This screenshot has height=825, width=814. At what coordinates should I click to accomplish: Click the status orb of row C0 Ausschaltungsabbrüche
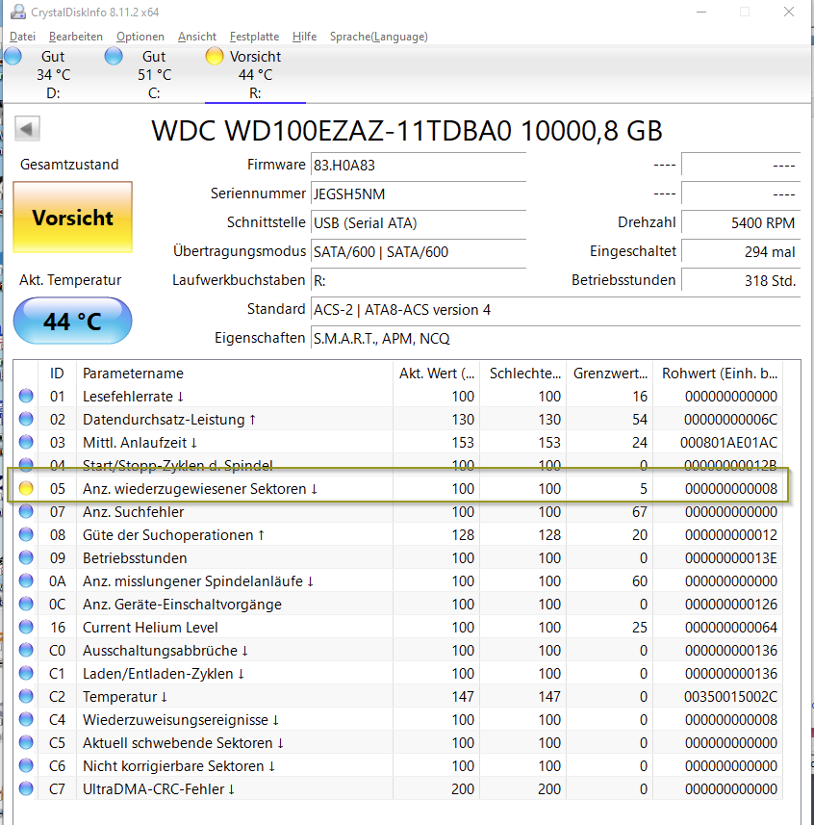(x=26, y=651)
